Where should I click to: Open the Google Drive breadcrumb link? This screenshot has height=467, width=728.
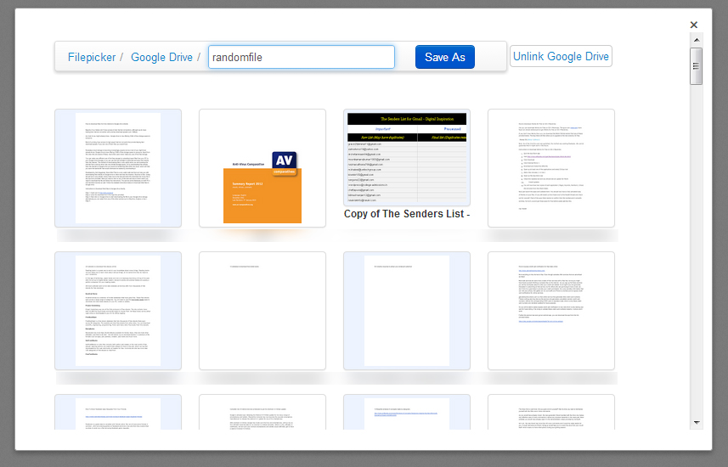(x=161, y=57)
